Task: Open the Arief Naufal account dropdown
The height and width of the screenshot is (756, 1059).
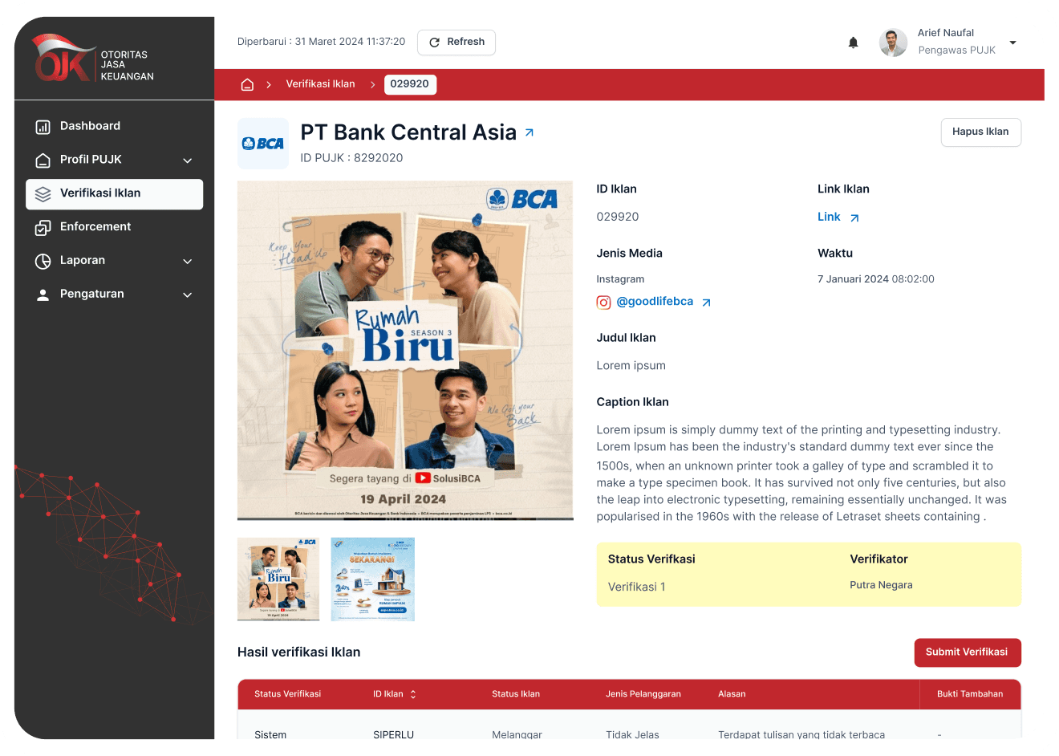Action: 1012,43
